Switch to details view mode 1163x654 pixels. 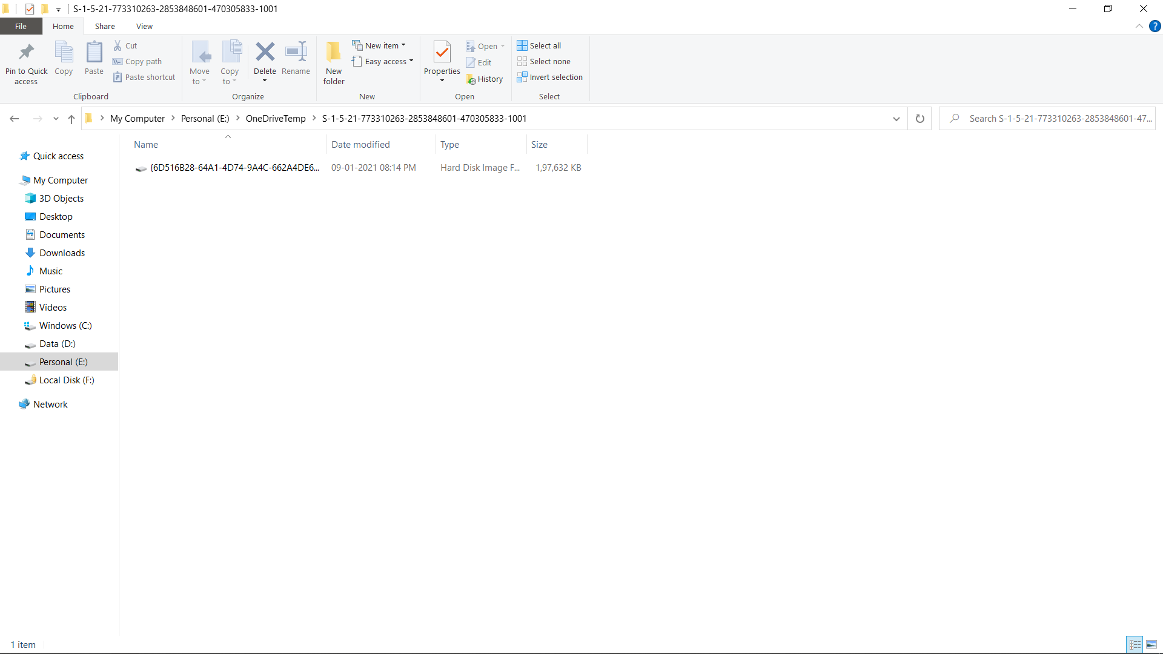click(1135, 644)
